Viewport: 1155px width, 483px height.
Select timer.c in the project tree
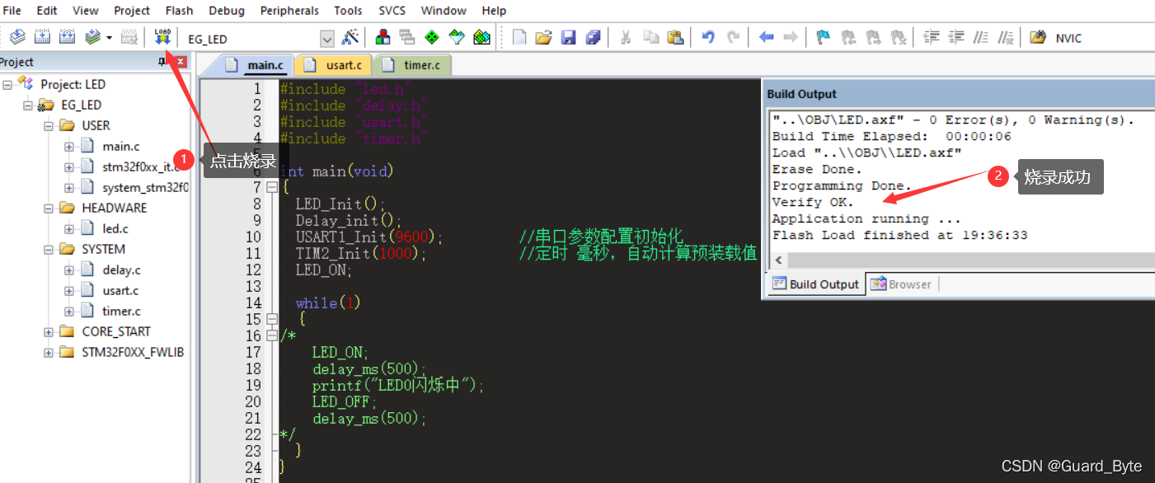pyautogui.click(x=121, y=311)
